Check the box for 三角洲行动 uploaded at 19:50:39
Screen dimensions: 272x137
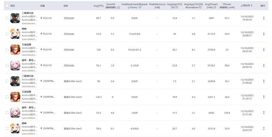point(7,18)
